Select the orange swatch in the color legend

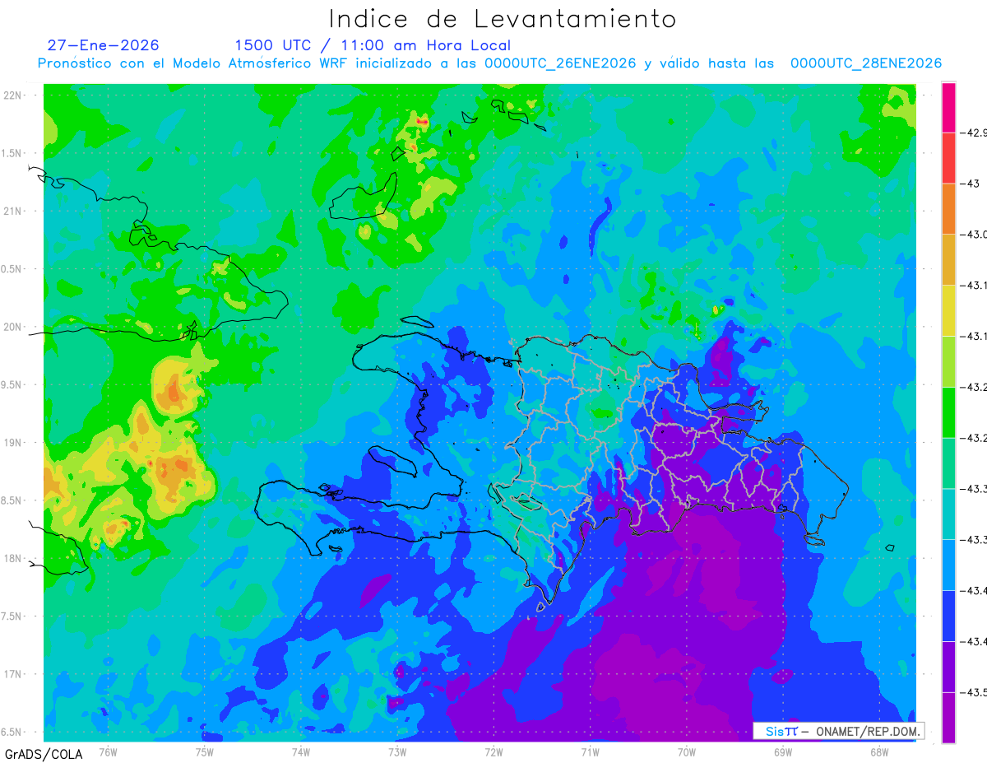pyautogui.click(x=948, y=209)
